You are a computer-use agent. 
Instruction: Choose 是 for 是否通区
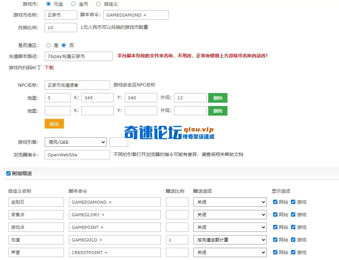click(49, 45)
